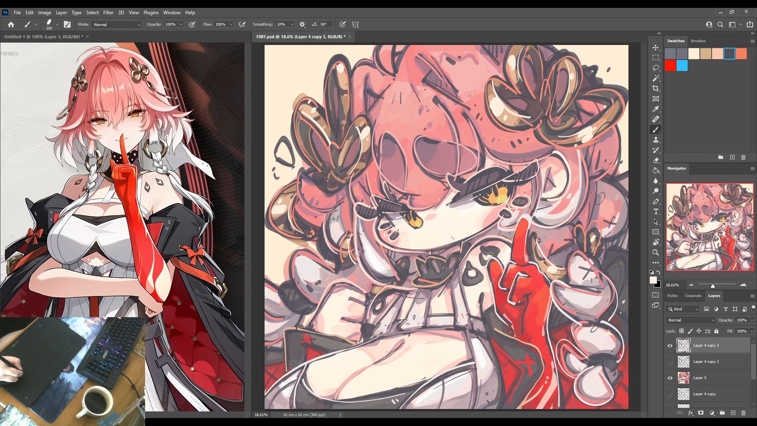Screen dimensions: 757x426
Task: Show Layer 4 copy visibility box
Action: point(670,394)
